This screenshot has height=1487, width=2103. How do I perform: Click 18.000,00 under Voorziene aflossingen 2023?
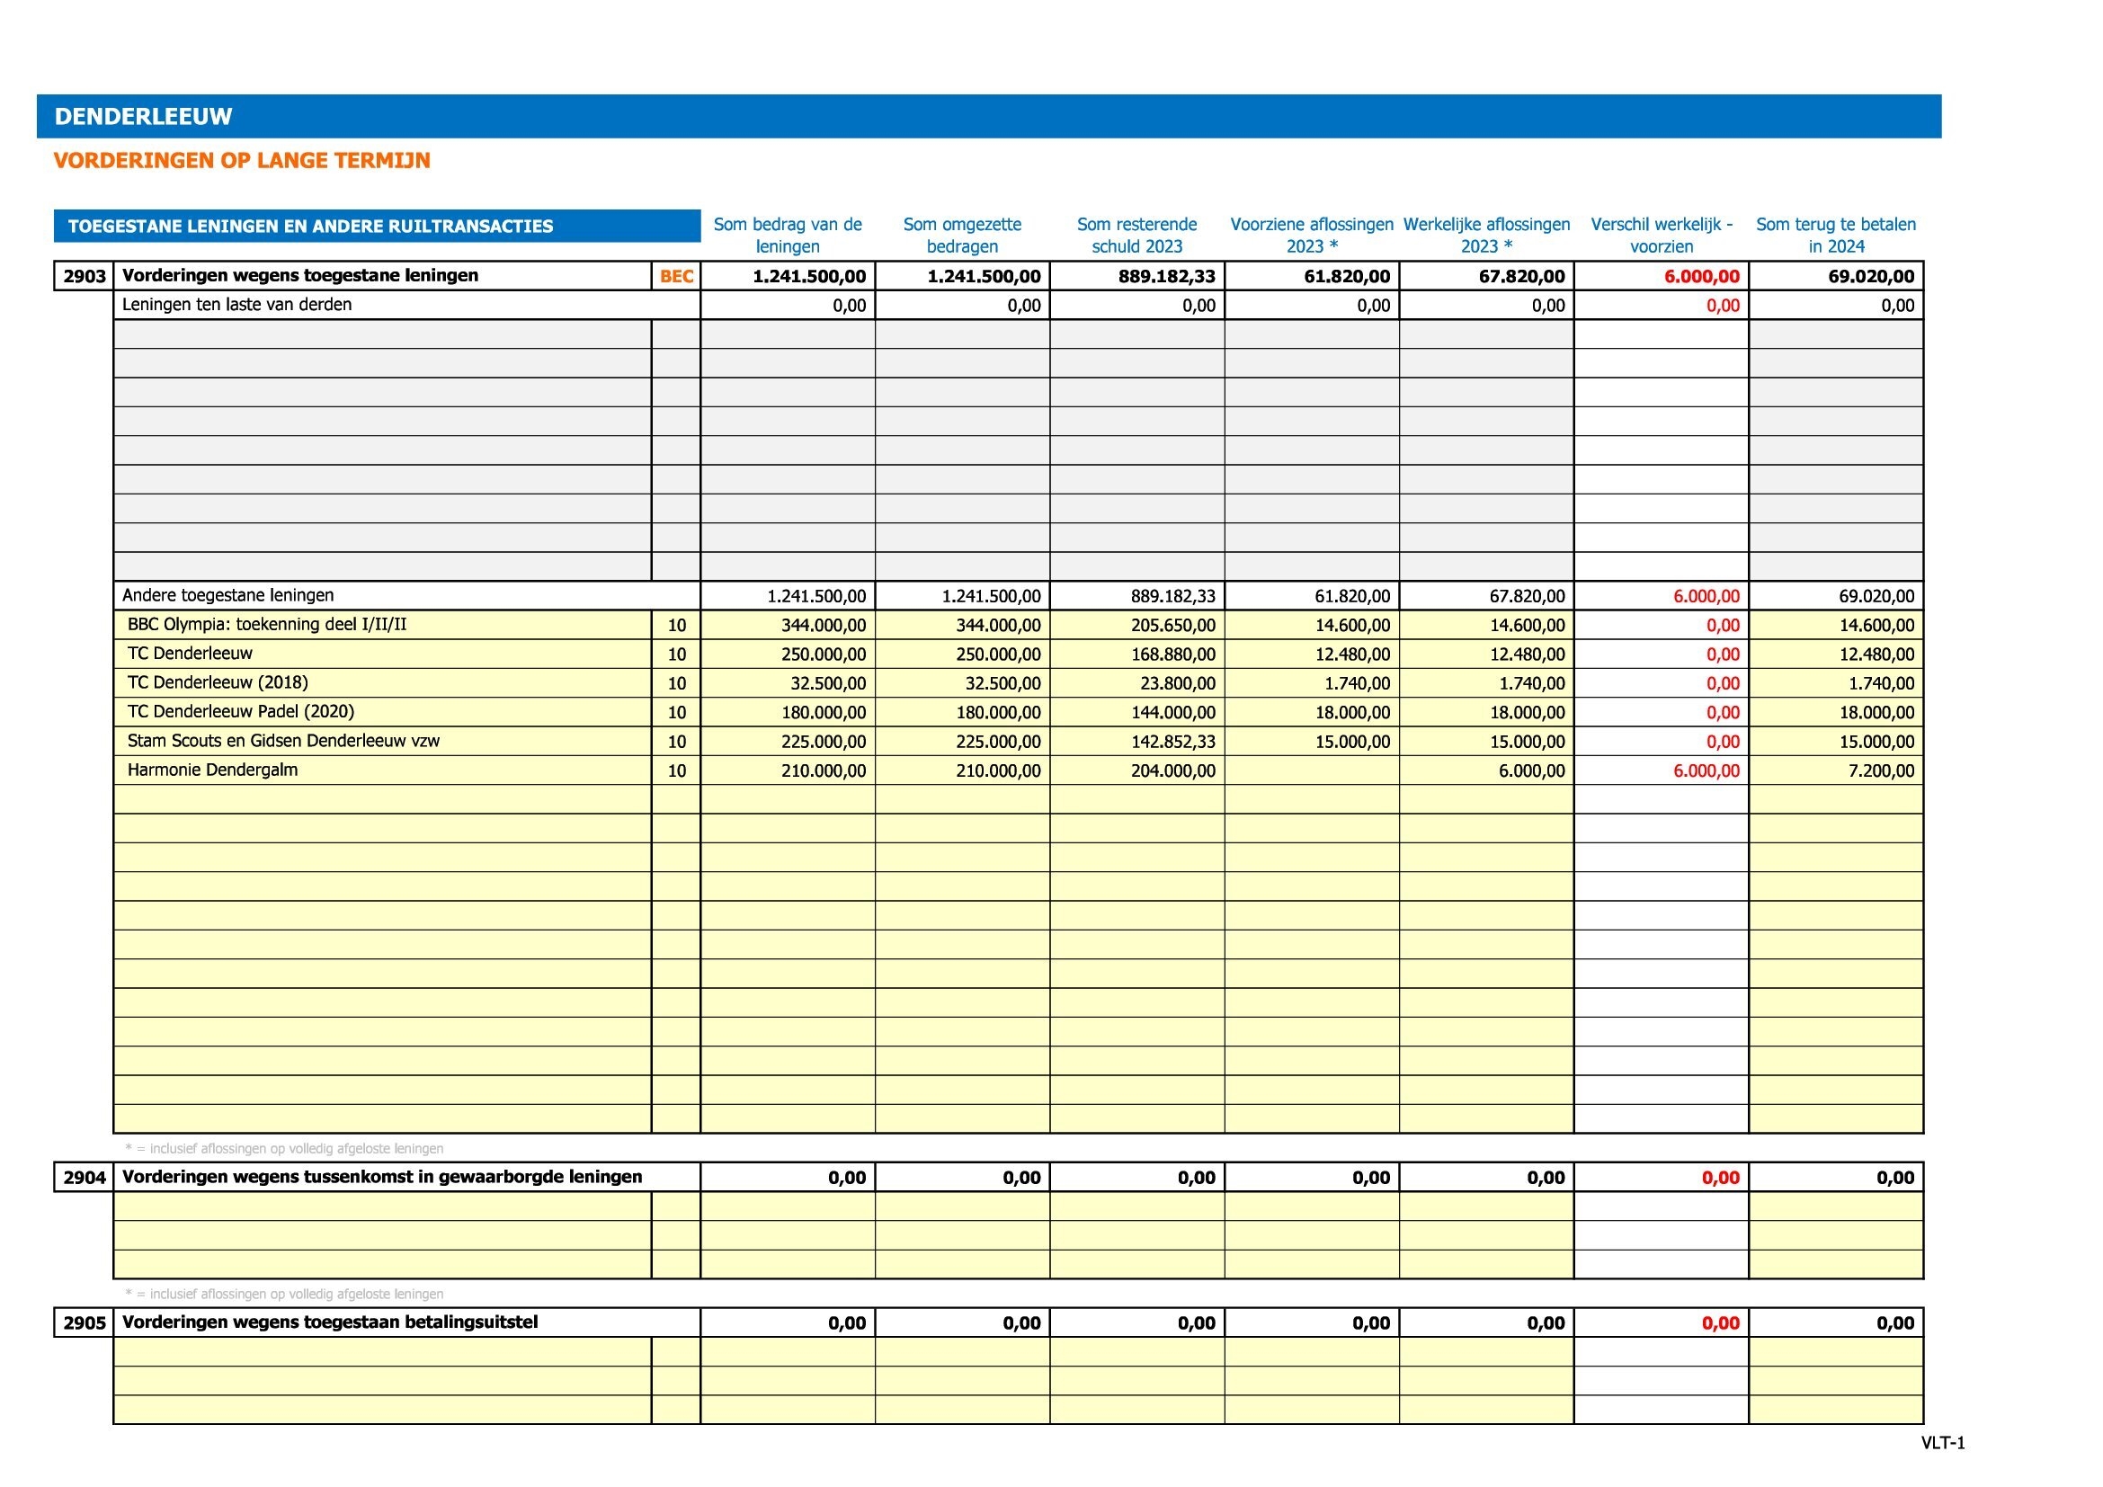pyautogui.click(x=1352, y=712)
